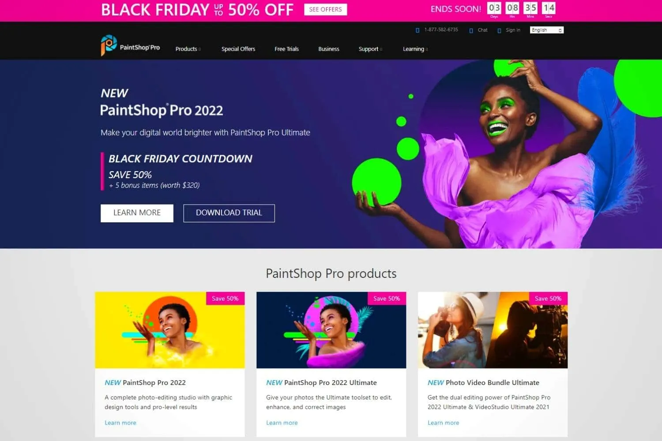662x441 pixels.
Task: Click the phone icon beside 1-877-582-6735
Action: (418, 30)
